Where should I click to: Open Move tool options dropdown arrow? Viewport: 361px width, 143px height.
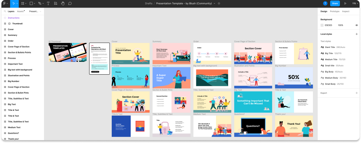[x=17, y=4]
